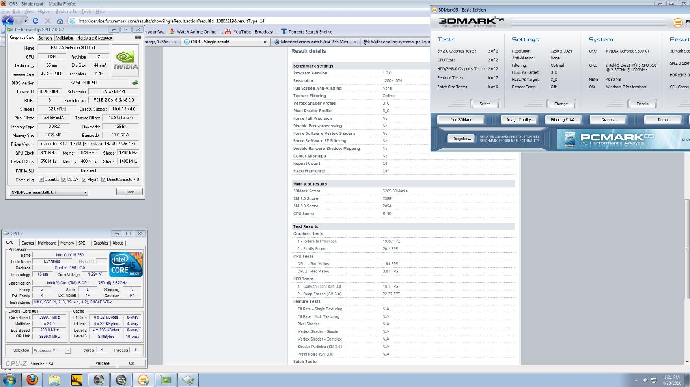
Task: Click Demo... button in 3DMark06
Action: click(x=664, y=120)
